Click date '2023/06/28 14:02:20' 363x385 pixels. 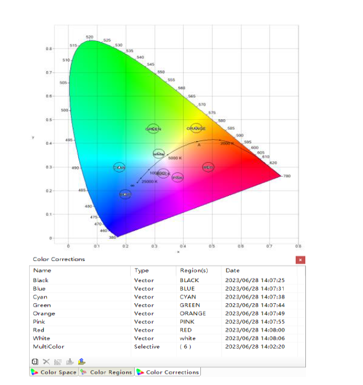tap(255, 347)
